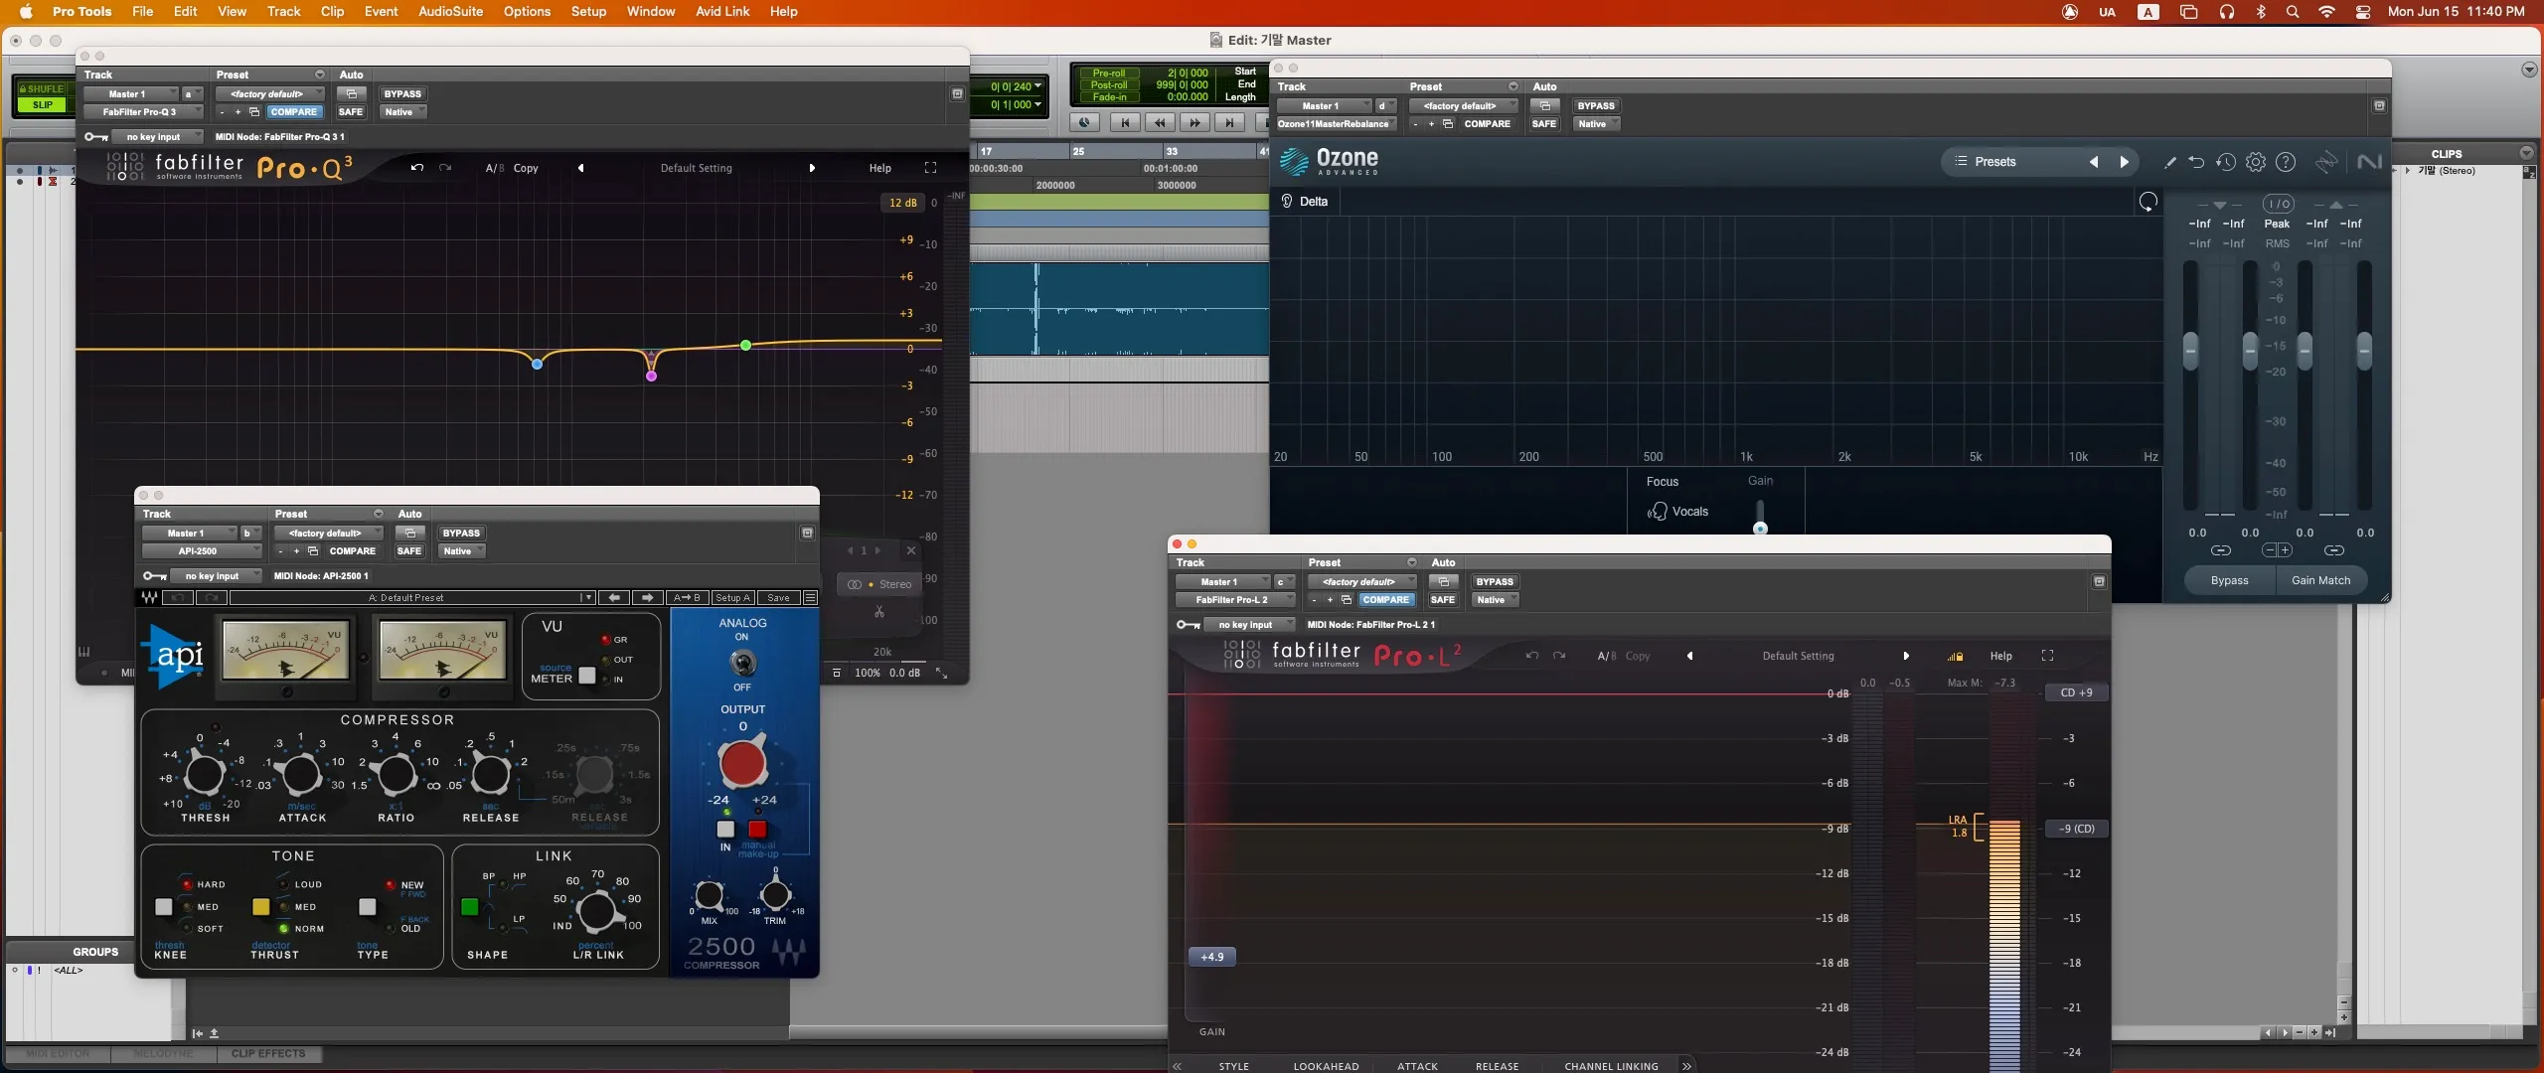Image resolution: width=2544 pixels, height=1073 pixels.
Task: Click undo arrow in Pro-Q 3 header
Action: tap(417, 168)
